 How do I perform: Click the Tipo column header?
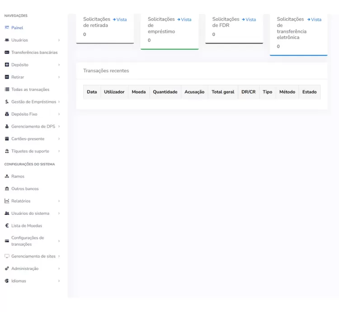click(x=268, y=92)
